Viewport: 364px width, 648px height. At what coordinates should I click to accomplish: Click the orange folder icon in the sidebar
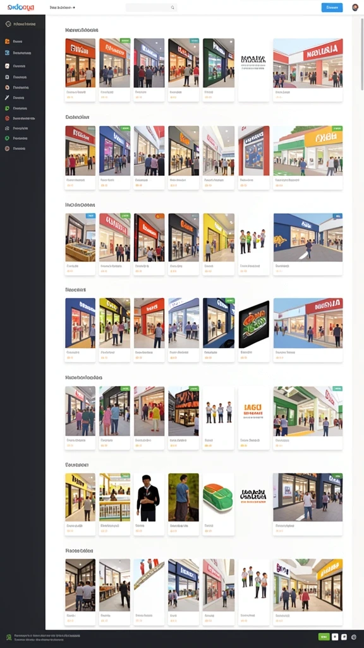point(7,41)
